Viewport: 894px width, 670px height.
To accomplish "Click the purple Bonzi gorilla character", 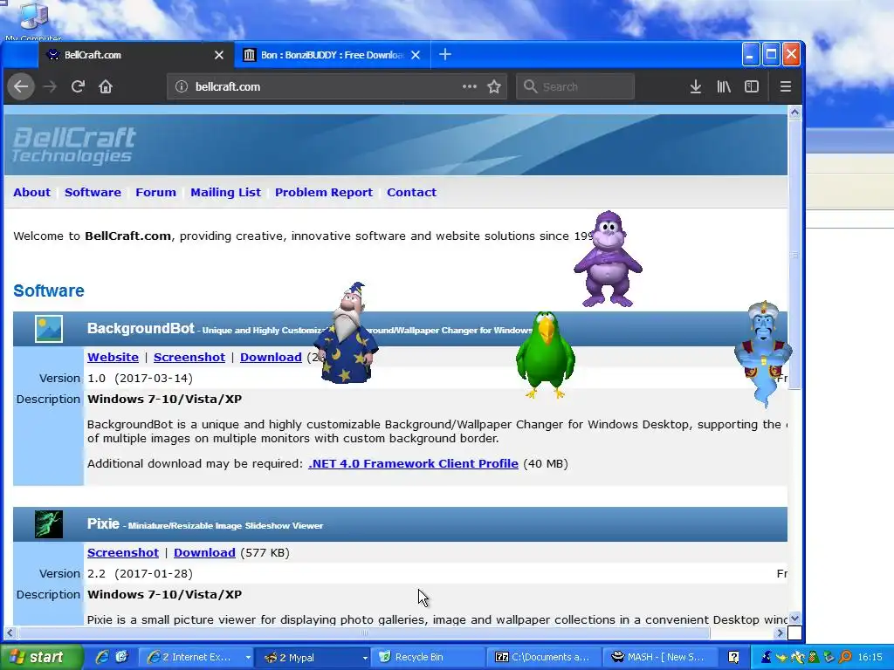I will 608,259.
